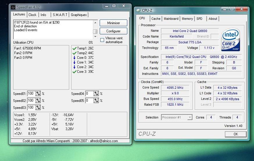Switch to the Clock tab in SpeedFan

point(32,15)
